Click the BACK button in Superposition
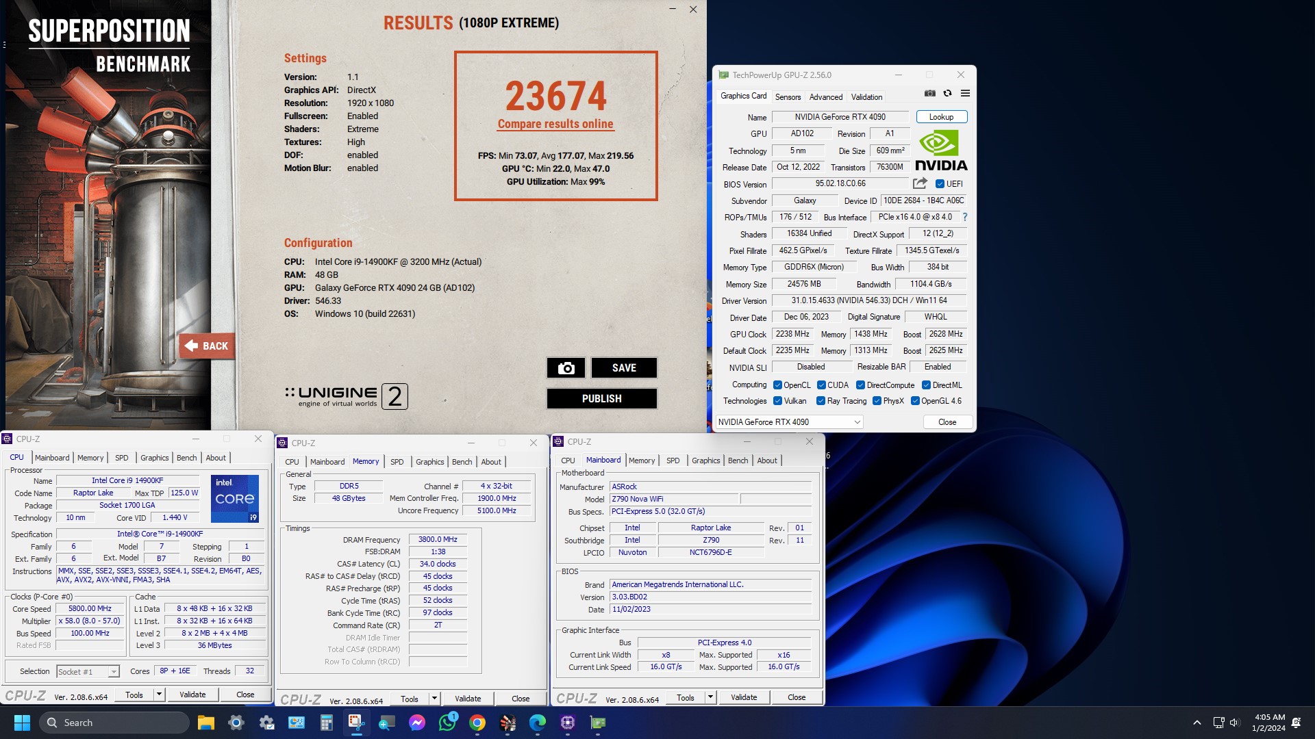Image resolution: width=1315 pixels, height=739 pixels. pyautogui.click(x=208, y=346)
